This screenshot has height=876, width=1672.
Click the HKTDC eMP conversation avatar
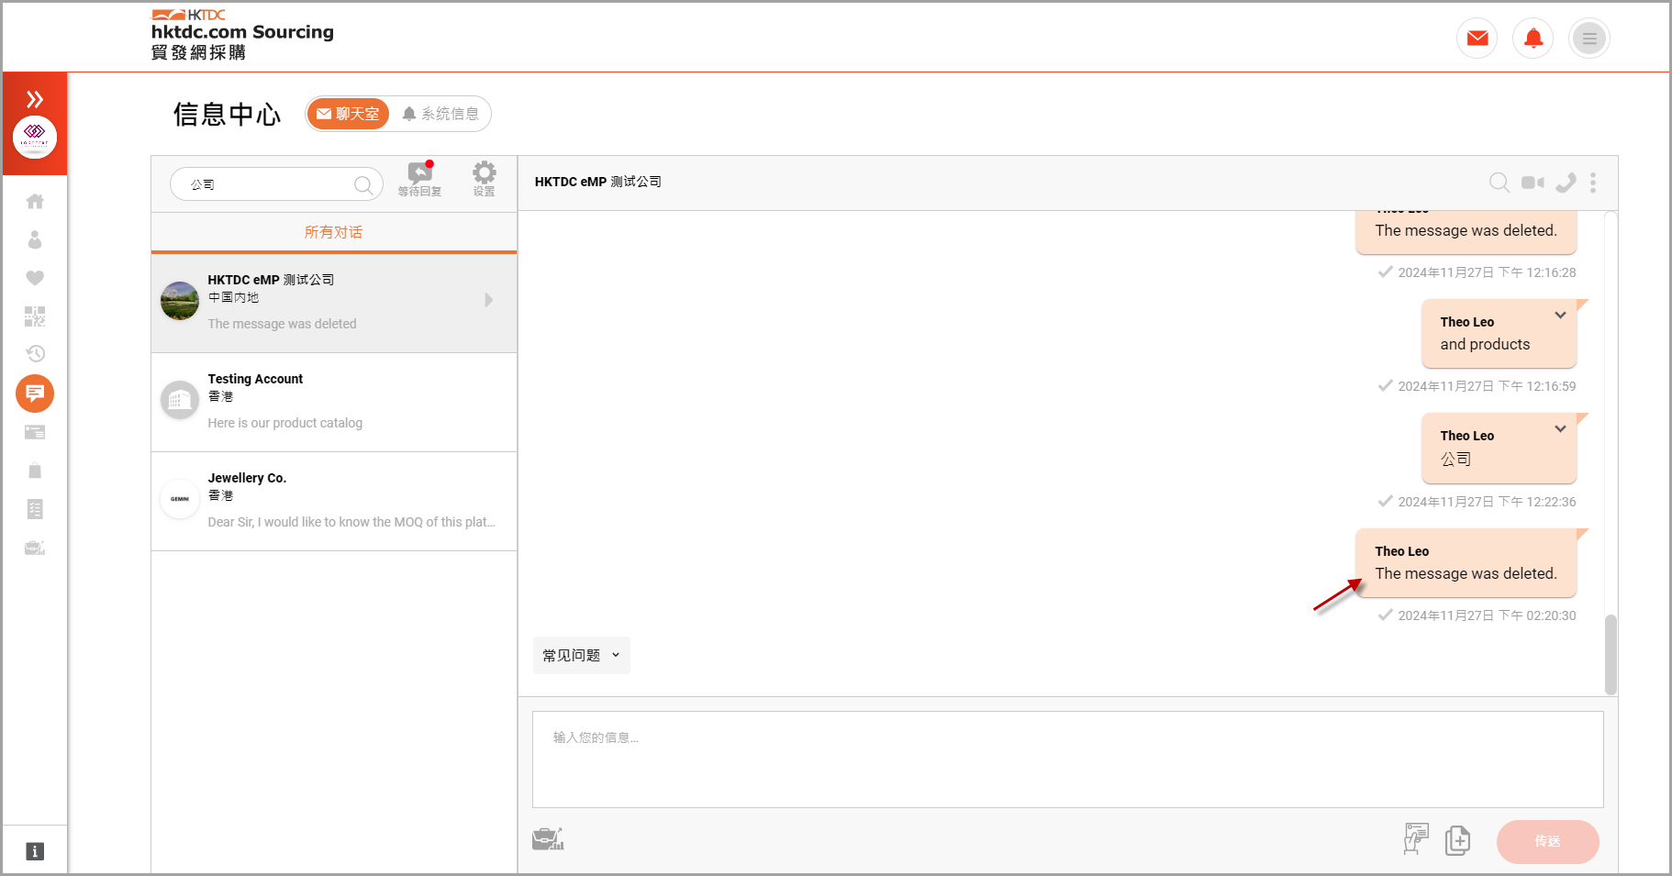coord(180,301)
